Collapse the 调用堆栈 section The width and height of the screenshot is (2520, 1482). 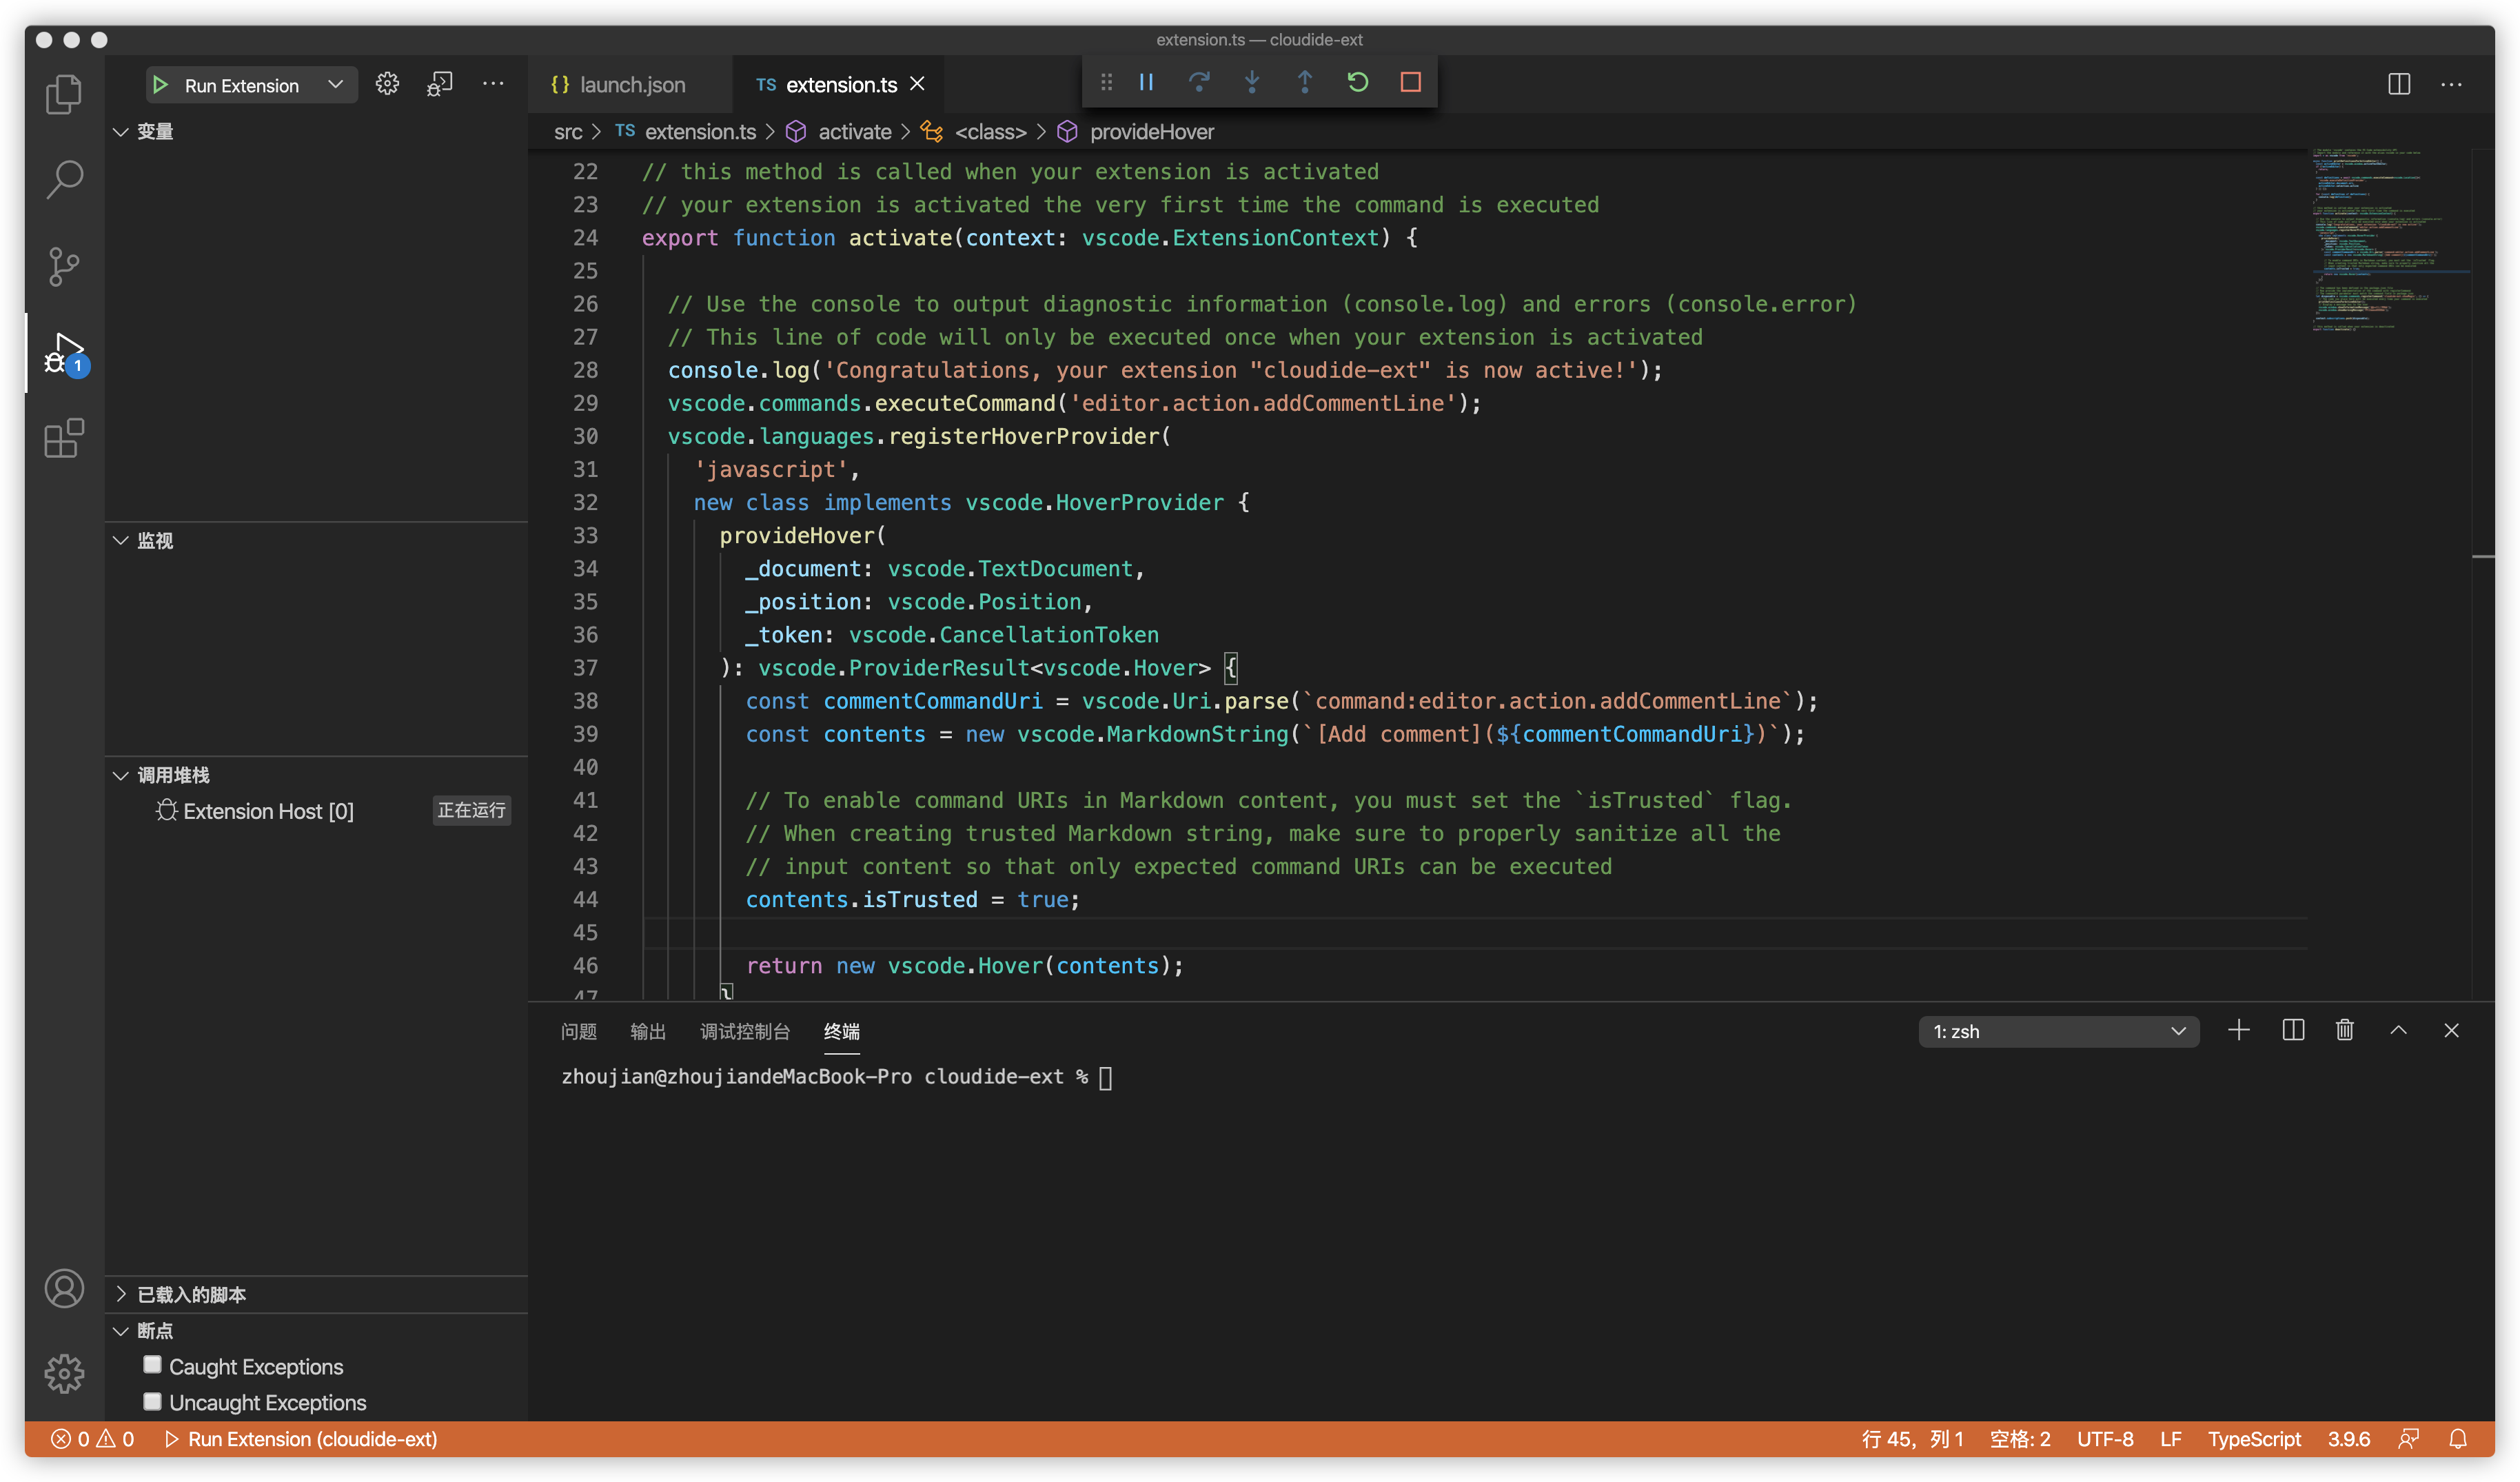(316, 775)
